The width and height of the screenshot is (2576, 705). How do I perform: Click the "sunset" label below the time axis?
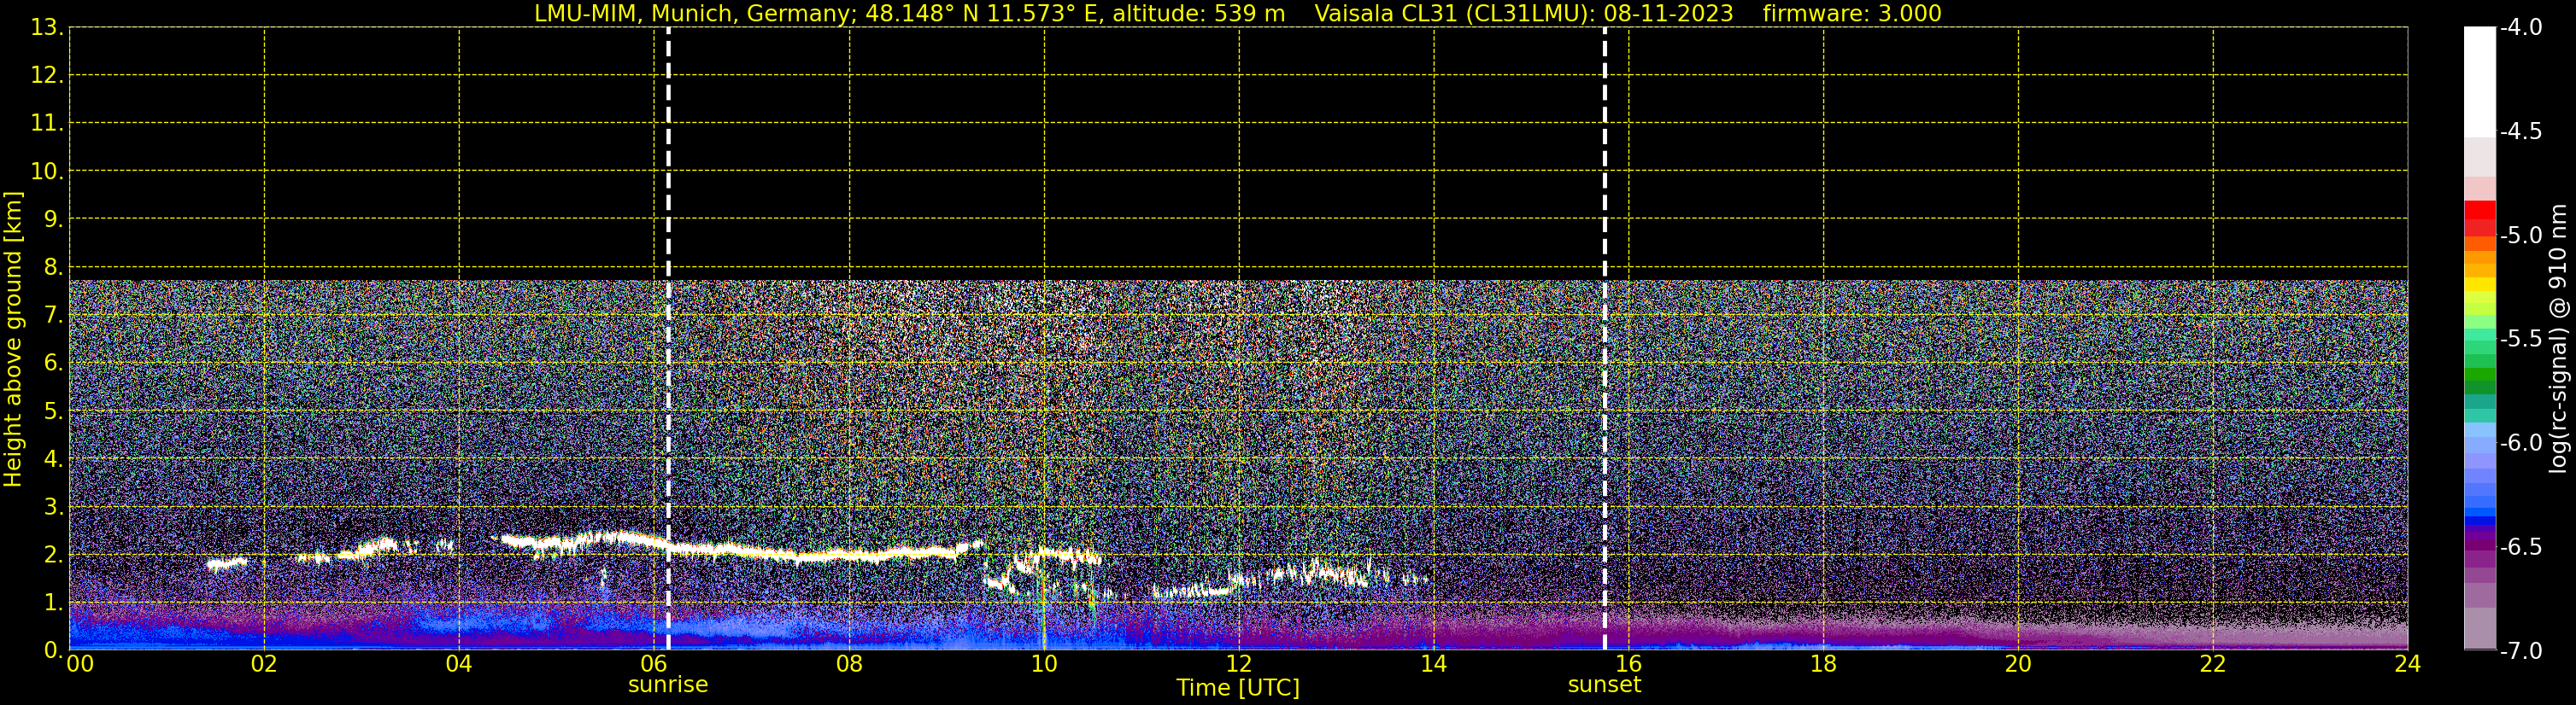tap(1604, 685)
